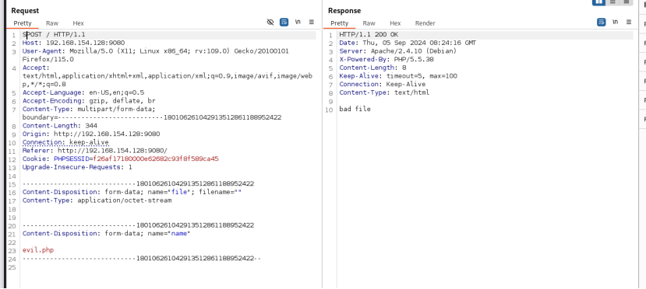Open the Render tab in Response panel
This screenshot has width=646, height=289.
pos(425,23)
